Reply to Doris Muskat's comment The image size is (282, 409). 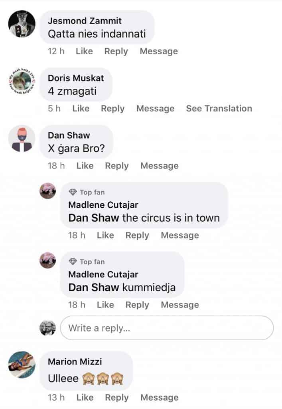(x=113, y=109)
